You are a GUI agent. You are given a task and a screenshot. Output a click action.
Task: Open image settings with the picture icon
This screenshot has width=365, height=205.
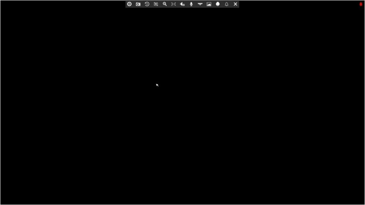pyautogui.click(x=209, y=4)
